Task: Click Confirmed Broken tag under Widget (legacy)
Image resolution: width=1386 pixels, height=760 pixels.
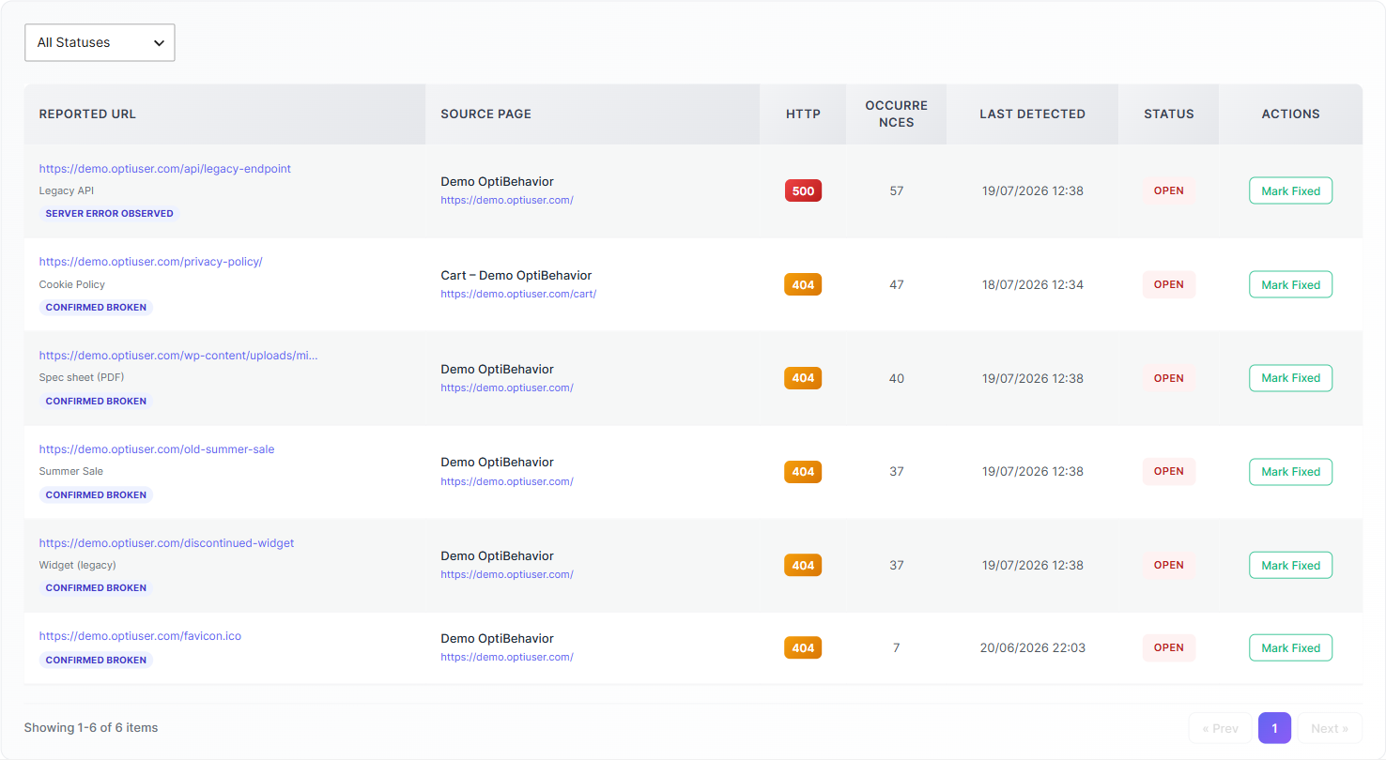Action: [x=96, y=587]
